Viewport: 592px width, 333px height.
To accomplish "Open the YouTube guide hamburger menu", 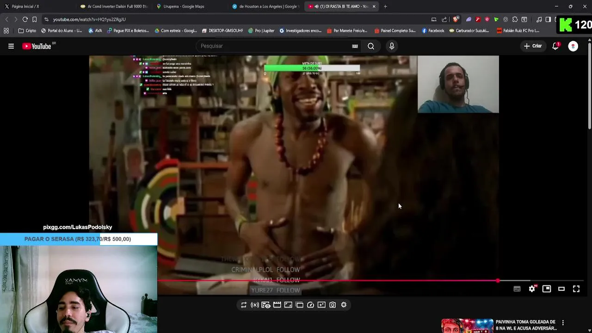I will tap(11, 46).
